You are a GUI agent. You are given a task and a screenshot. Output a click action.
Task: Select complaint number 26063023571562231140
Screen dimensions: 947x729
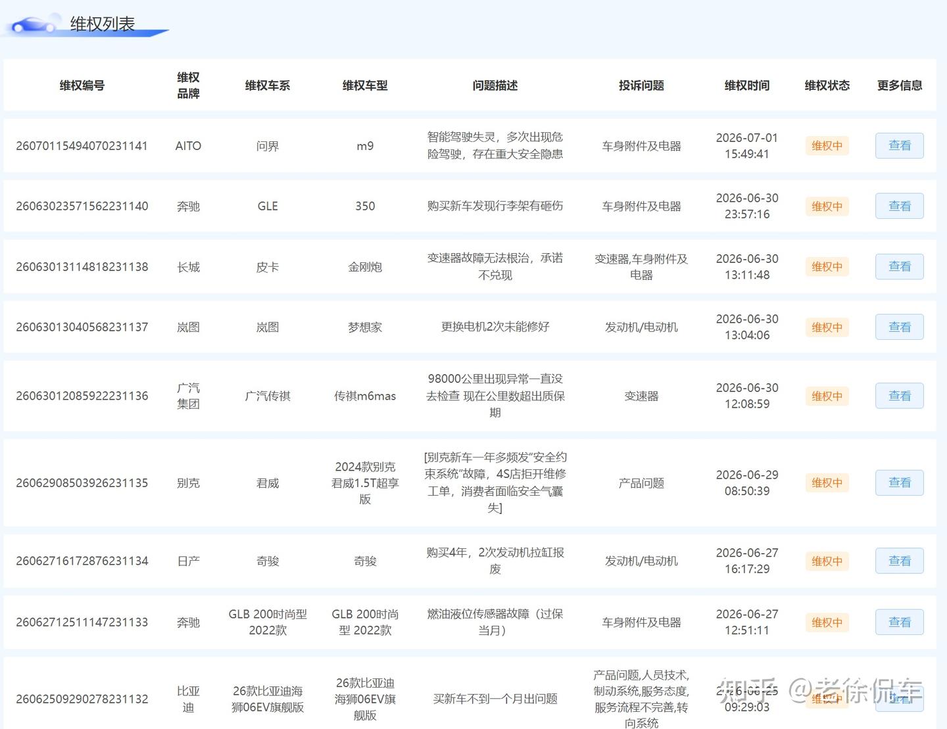click(82, 206)
